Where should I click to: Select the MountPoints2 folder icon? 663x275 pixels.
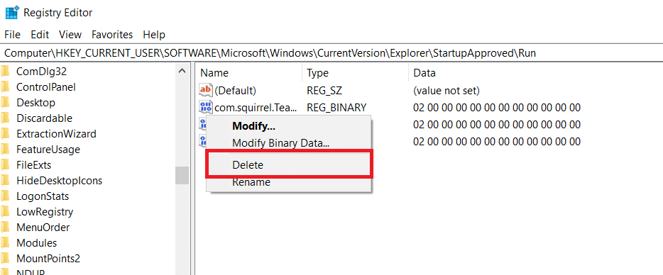(5, 258)
